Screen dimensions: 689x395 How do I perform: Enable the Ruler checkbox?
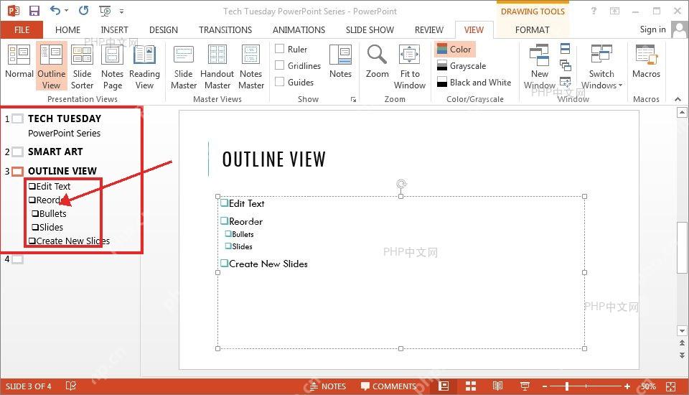279,49
